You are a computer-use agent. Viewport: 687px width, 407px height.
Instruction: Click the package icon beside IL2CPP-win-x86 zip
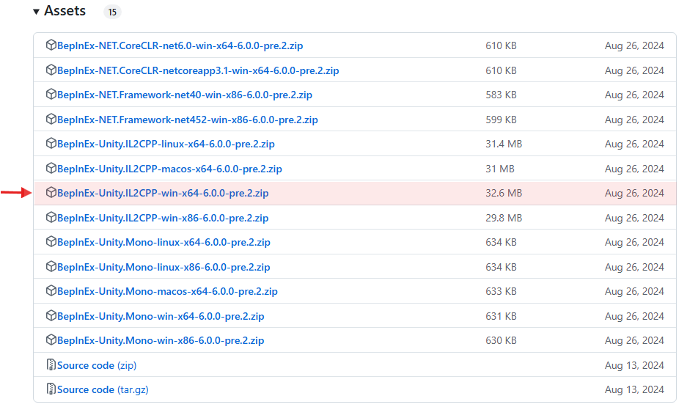coord(51,217)
